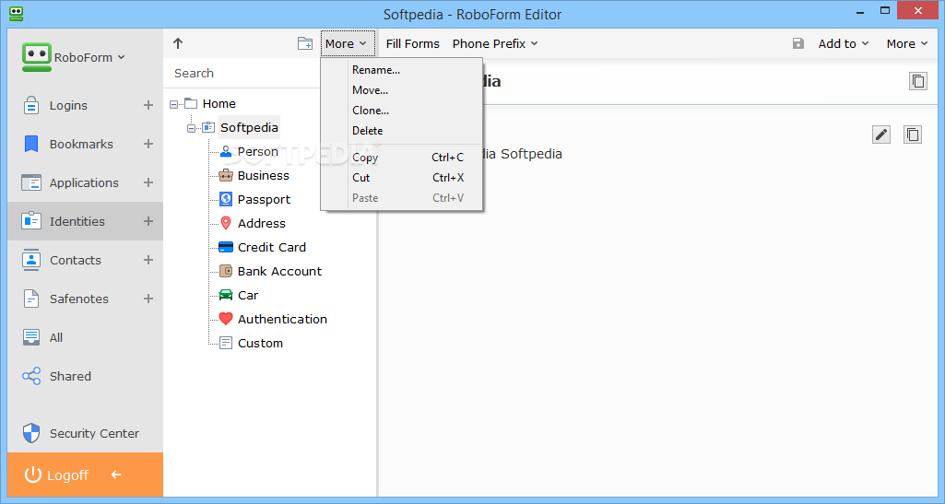Viewport: 945px width, 504px height.
Task: Add a new Login with plus
Action: 148,105
